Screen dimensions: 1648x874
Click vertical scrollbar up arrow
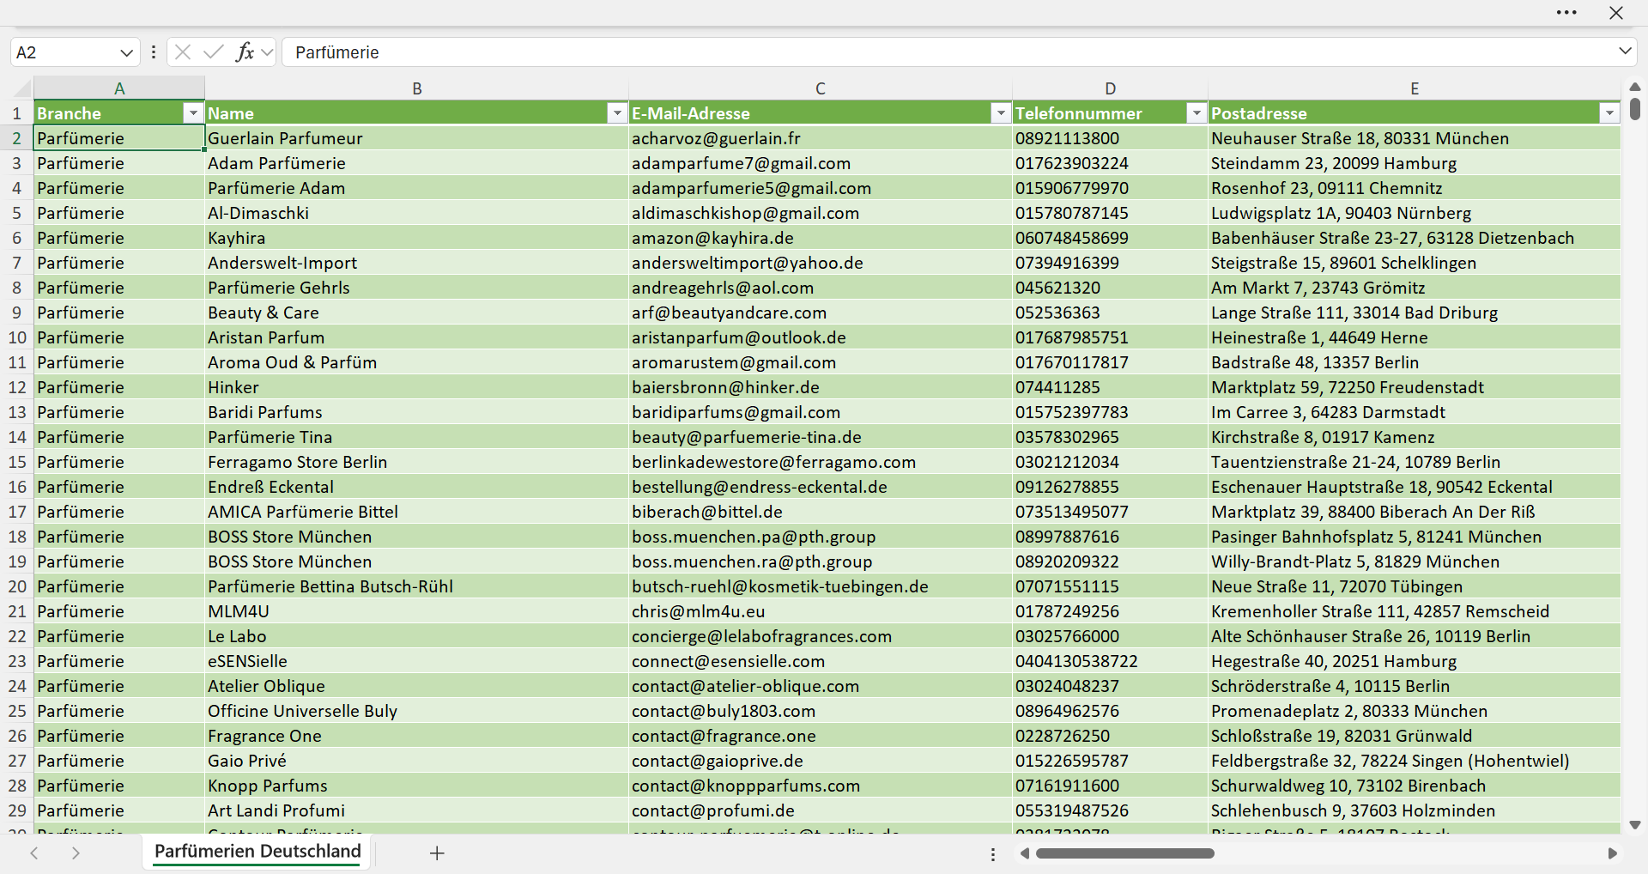(x=1634, y=87)
